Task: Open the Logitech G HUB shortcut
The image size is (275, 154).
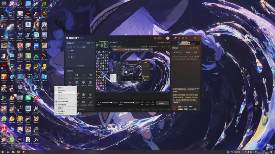Action: [36, 141]
